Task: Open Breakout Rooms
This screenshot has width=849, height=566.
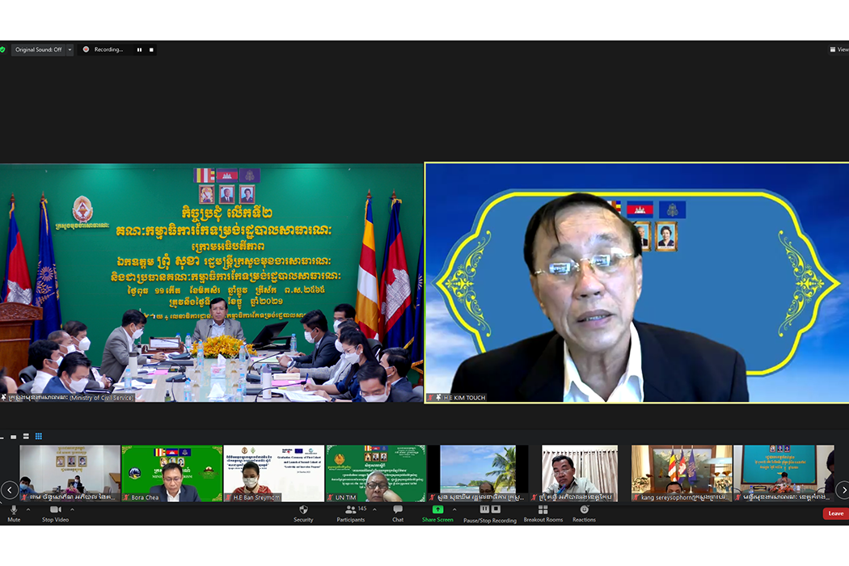Action: point(543,510)
